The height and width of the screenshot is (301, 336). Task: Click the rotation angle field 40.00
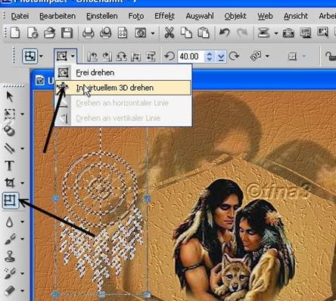pyautogui.click(x=191, y=57)
